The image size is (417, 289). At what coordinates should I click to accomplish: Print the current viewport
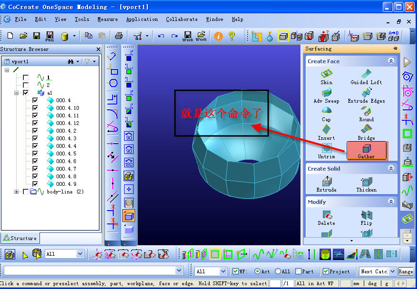click(x=118, y=35)
